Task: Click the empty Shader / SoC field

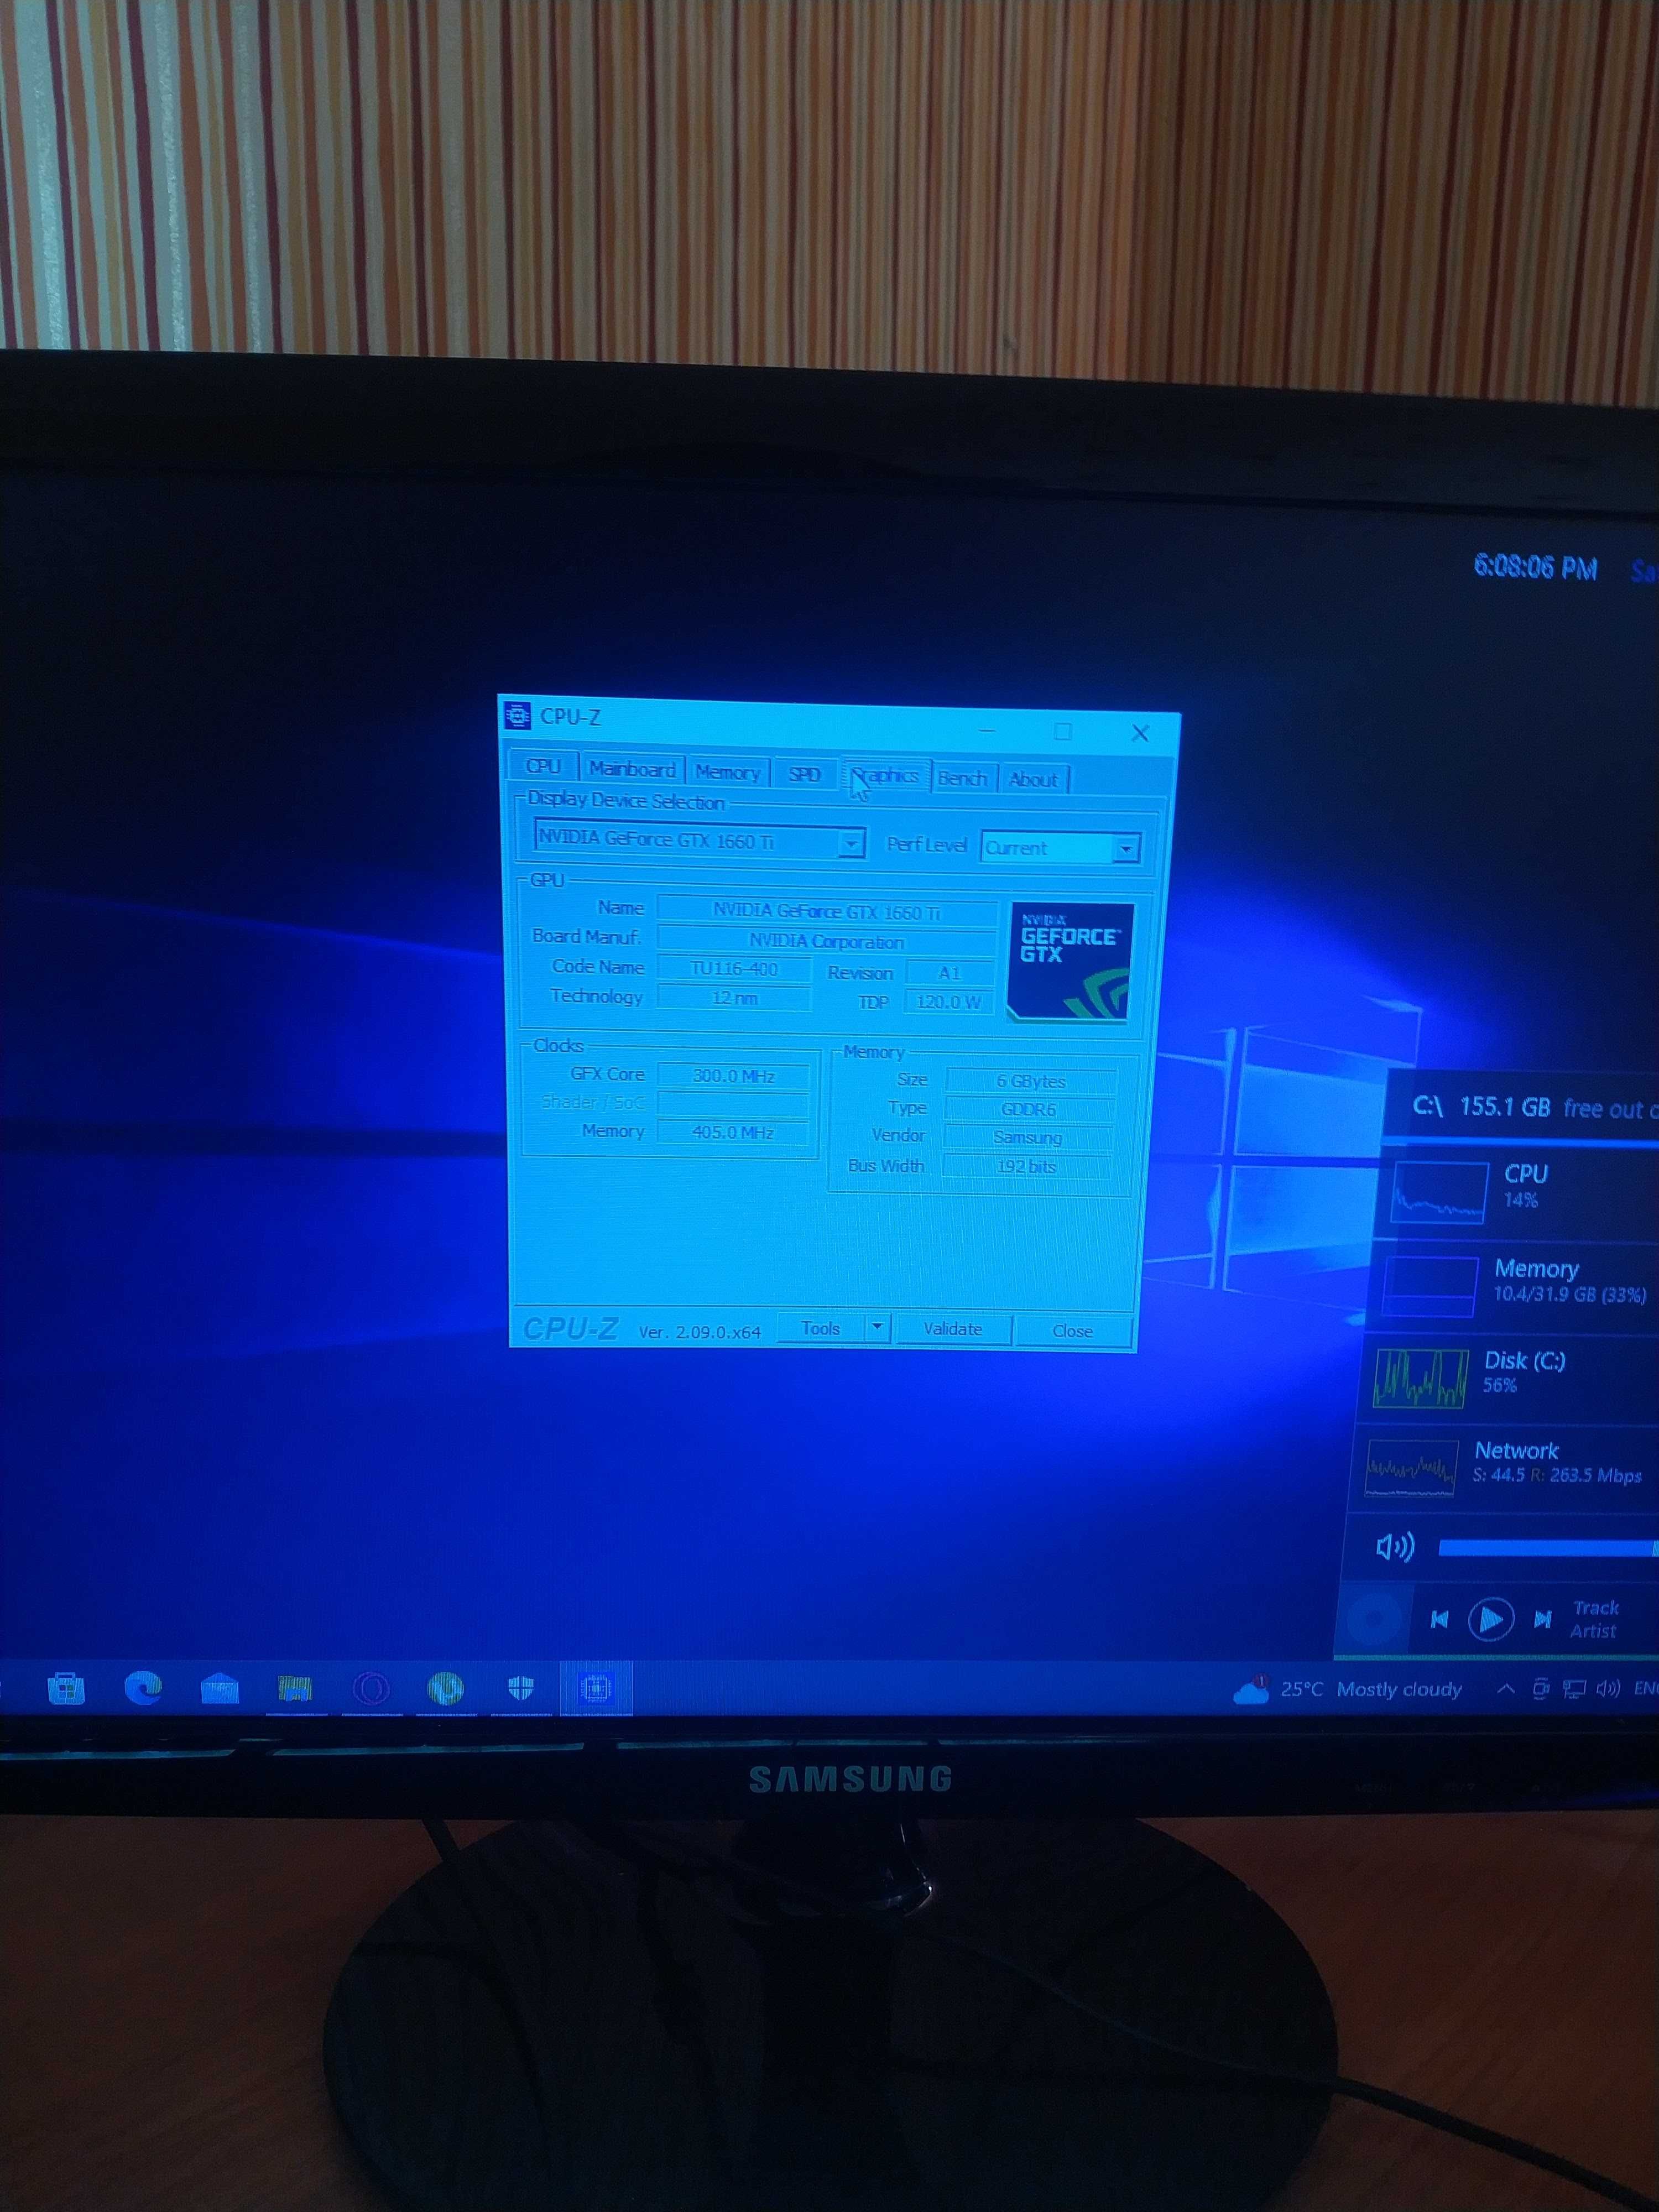Action: [x=733, y=1104]
